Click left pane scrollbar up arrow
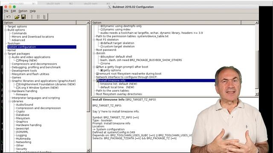The width and height of the screenshot is (273, 153). click(x=88, y=23)
